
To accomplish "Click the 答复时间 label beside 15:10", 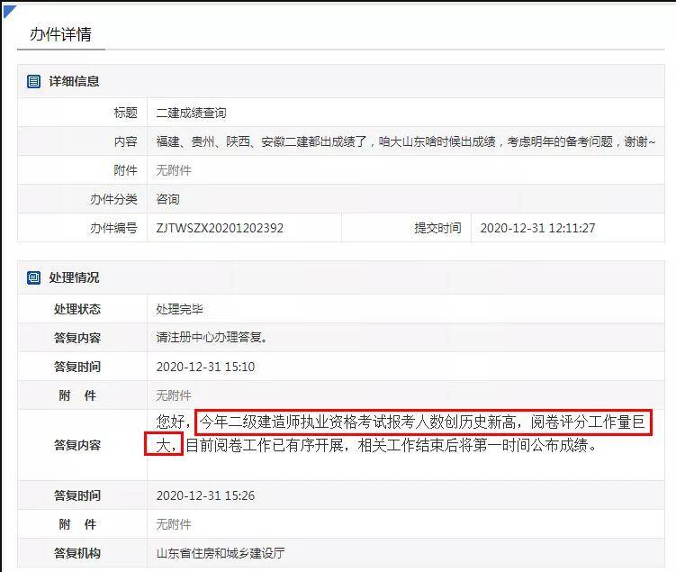I will (77, 367).
